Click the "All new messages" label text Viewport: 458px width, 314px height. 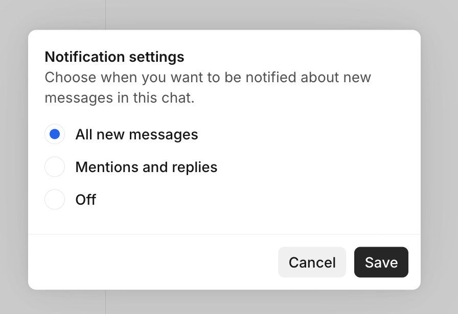[136, 134]
